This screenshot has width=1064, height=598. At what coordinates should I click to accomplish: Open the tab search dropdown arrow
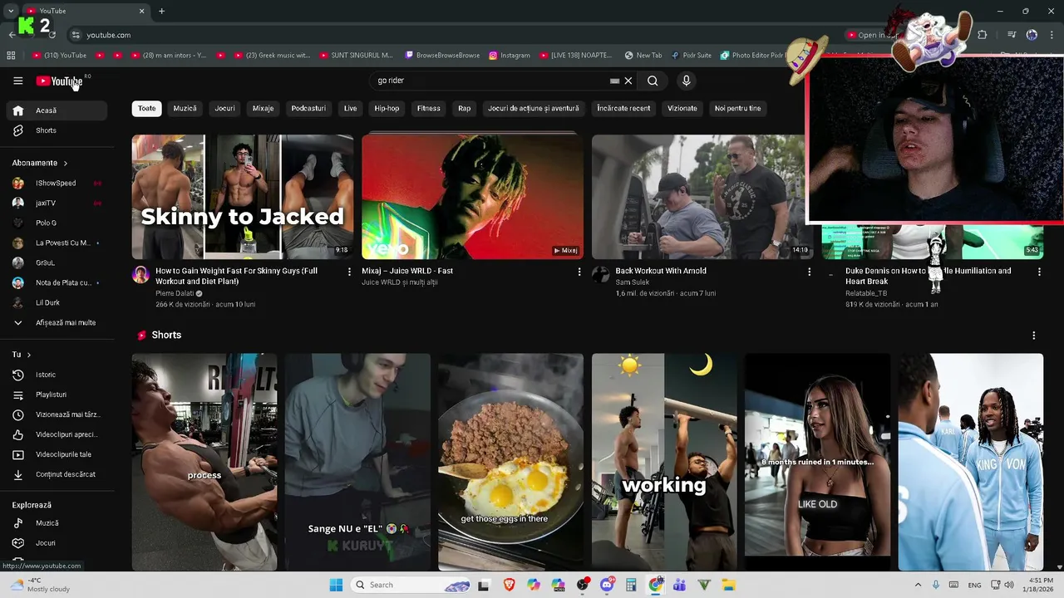pos(10,11)
